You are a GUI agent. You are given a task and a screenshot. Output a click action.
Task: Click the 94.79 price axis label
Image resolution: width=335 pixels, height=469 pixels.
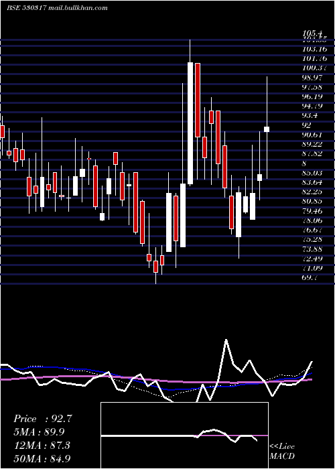click(312, 106)
